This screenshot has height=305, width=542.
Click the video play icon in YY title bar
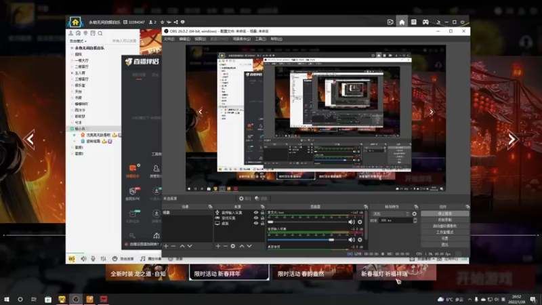390,22
